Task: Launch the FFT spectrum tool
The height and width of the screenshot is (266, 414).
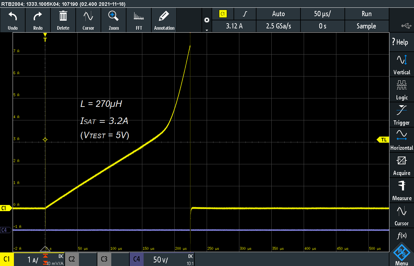Action: point(139,16)
